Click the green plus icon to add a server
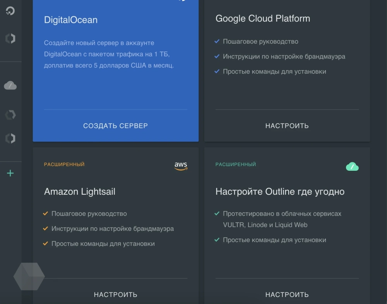The width and height of the screenshot is (387, 304). (10, 173)
